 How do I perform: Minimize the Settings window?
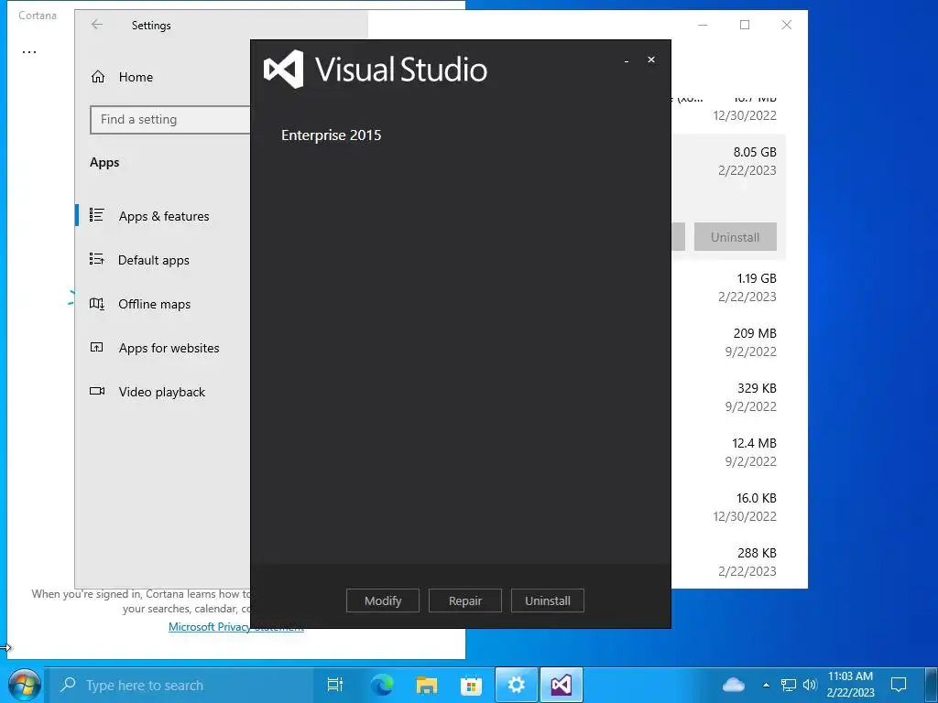point(703,25)
